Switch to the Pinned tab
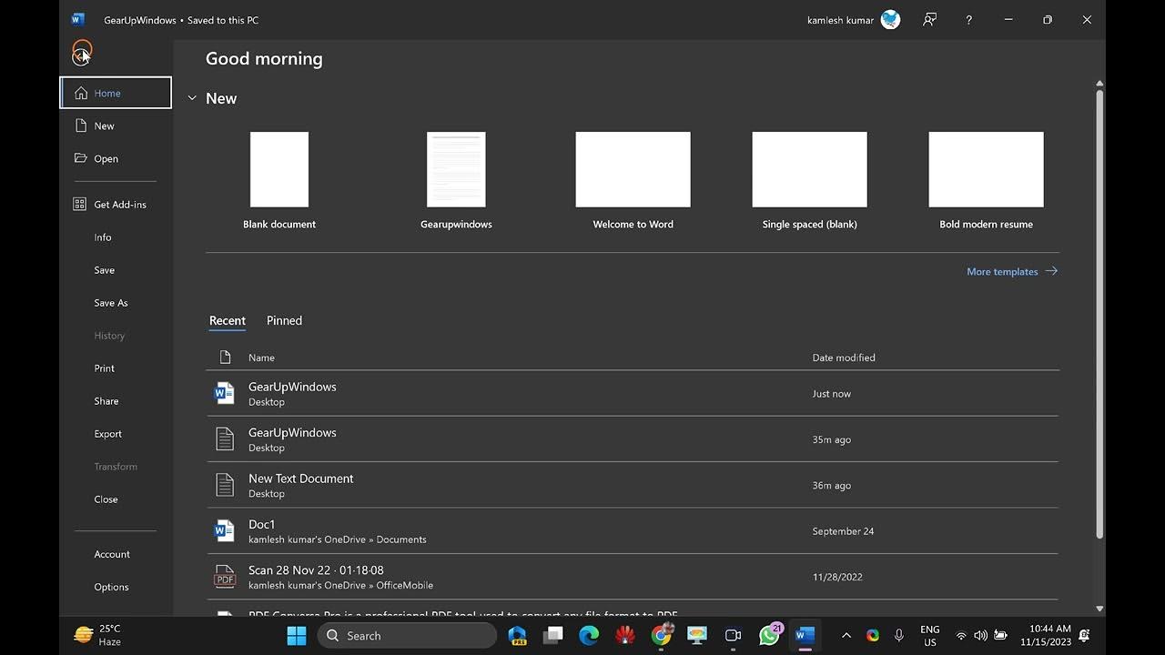Screen dimensions: 1165x655 [284, 320]
